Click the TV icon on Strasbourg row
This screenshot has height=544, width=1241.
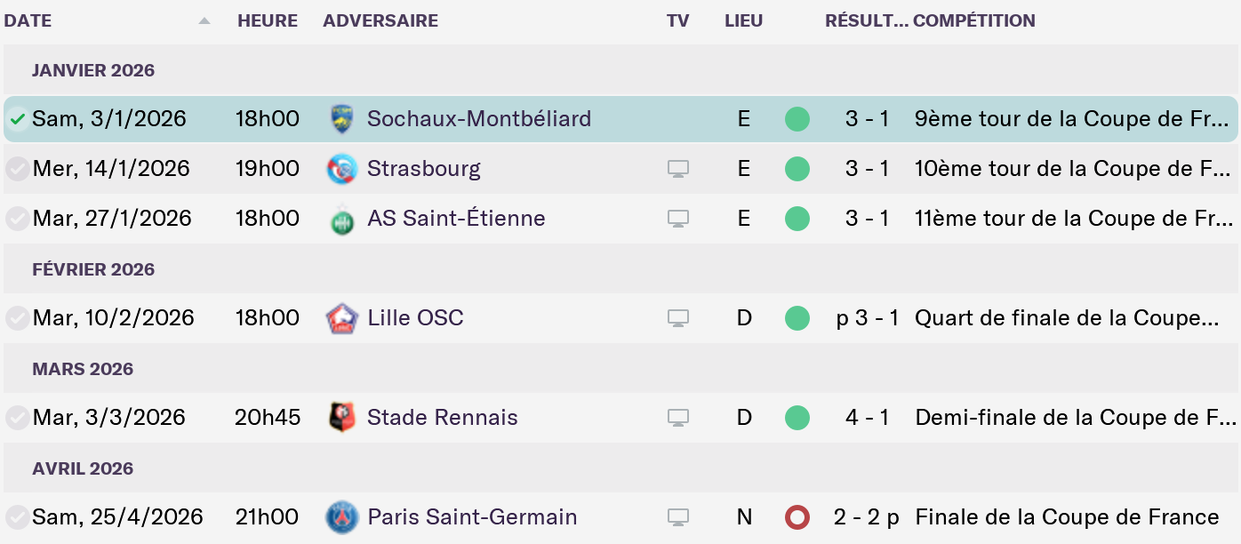pyautogui.click(x=678, y=169)
